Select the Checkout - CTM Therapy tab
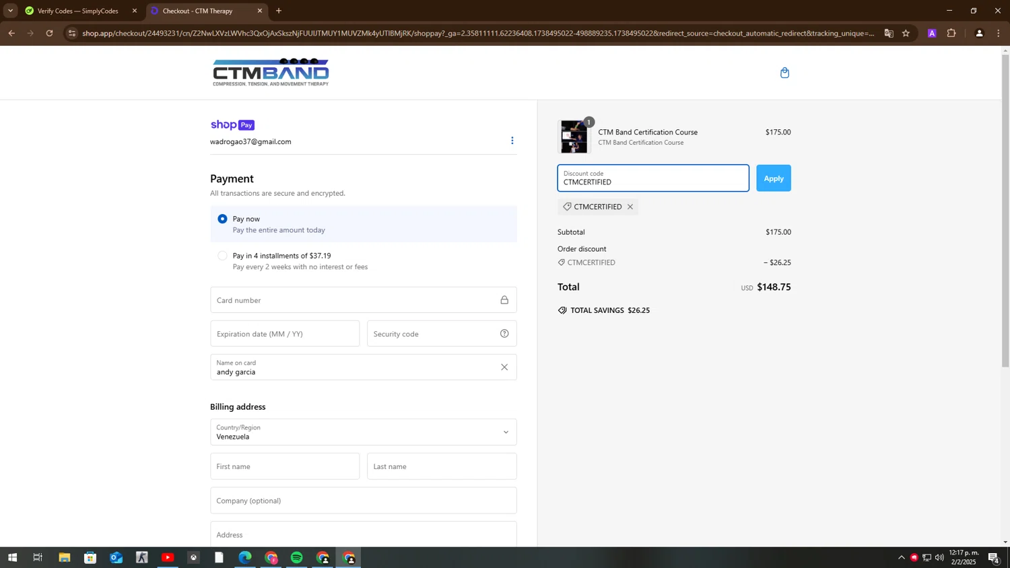The image size is (1010, 568). [x=205, y=11]
